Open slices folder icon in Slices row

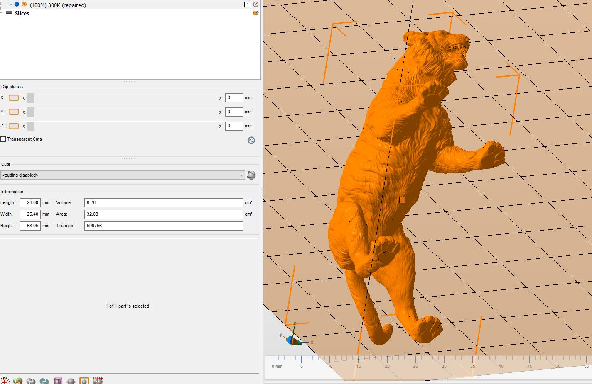click(x=255, y=13)
